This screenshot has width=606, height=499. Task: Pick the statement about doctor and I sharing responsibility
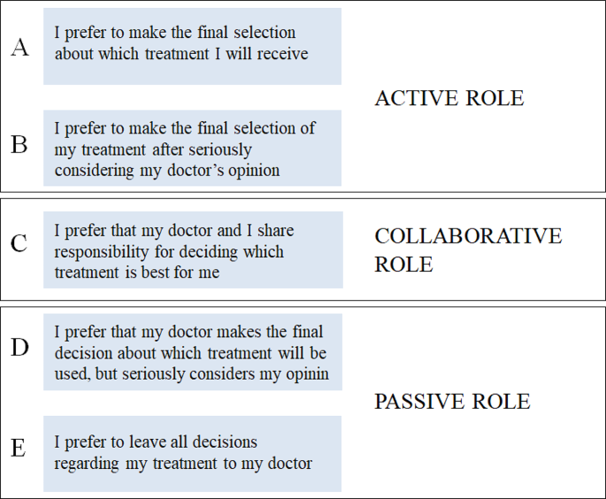(192, 250)
